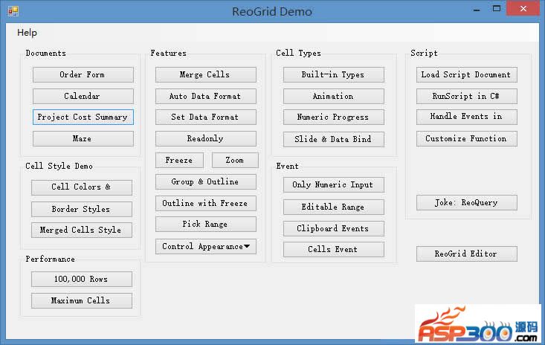Click the Freeze button

click(179, 160)
